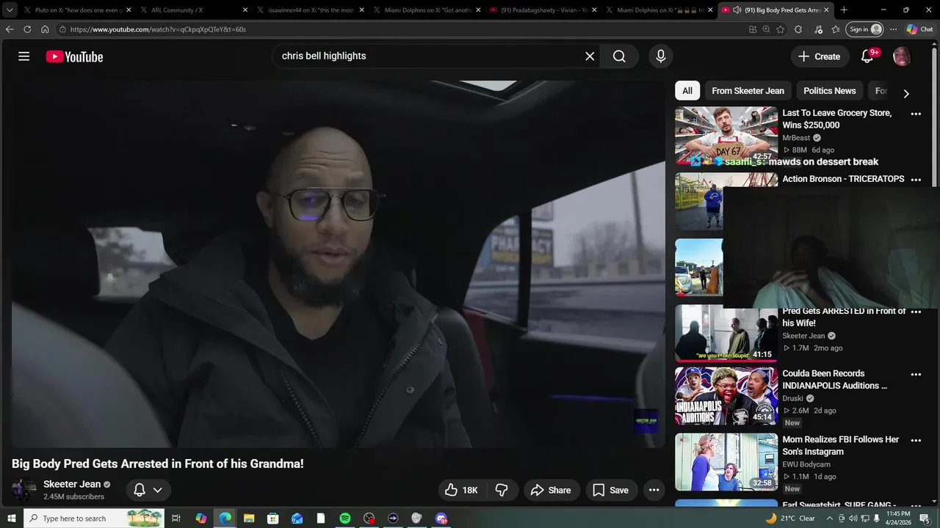Open the browser settings ellipsis menu

coord(893,29)
